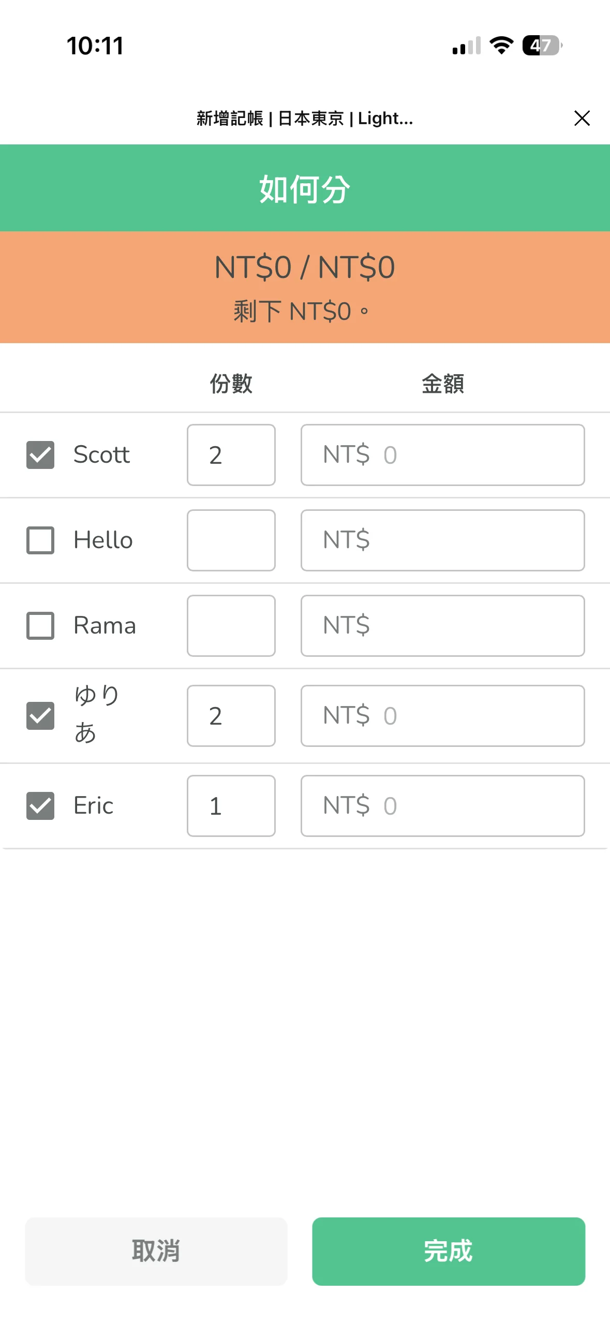This screenshot has width=610, height=1323.
Task: Tap Rama's NT$ amount input
Action: pos(442,625)
